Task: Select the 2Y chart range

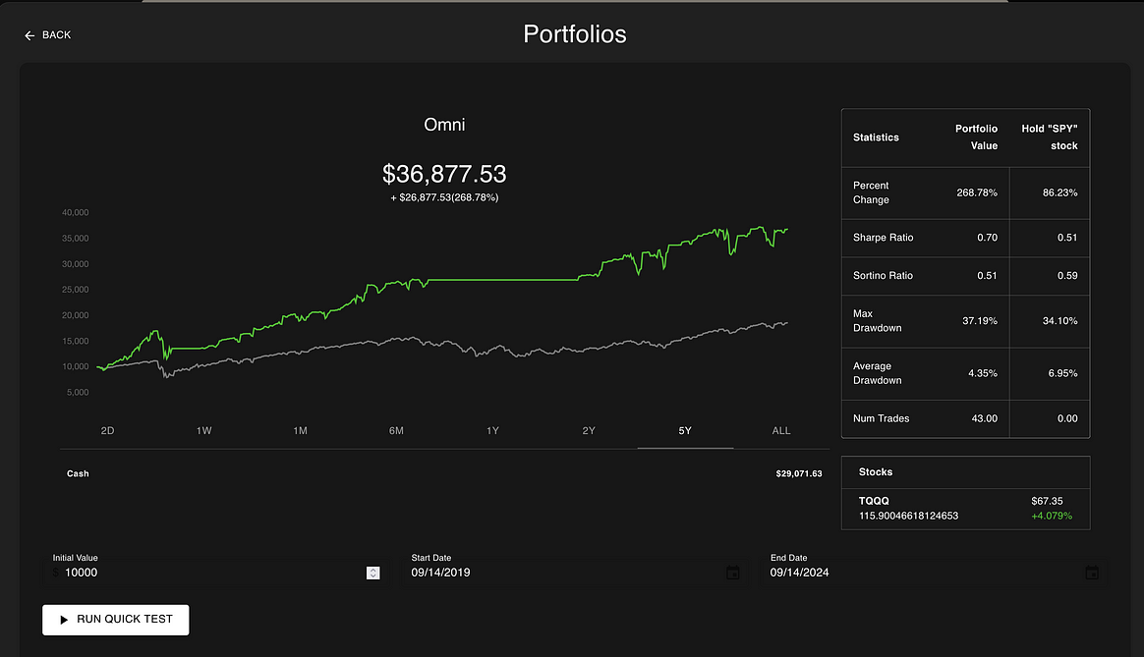Action: pyautogui.click(x=589, y=431)
